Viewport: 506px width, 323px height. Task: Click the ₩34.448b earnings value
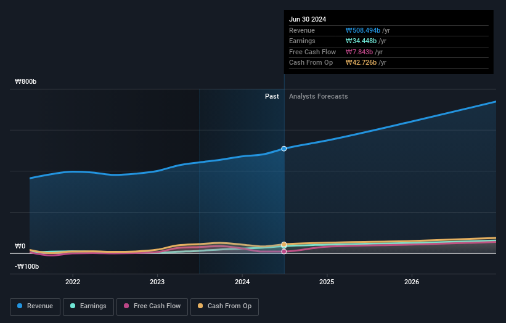click(x=361, y=41)
